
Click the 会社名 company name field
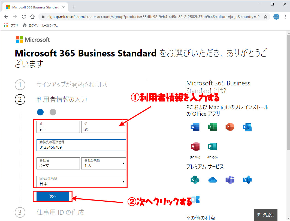click(x=58, y=163)
